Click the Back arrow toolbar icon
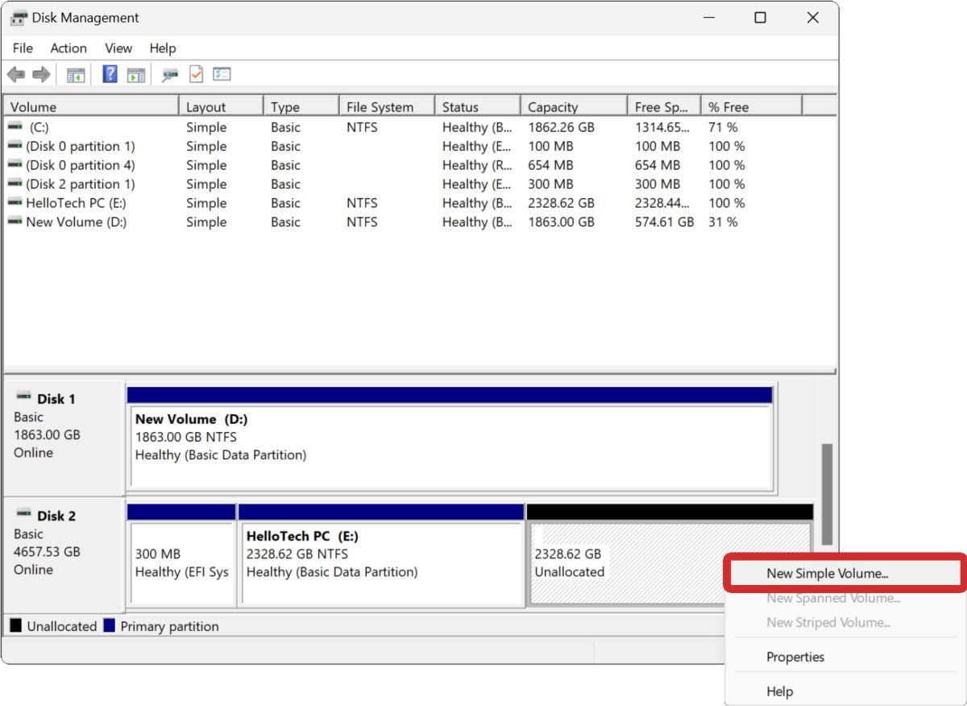967x706 pixels. [15, 75]
